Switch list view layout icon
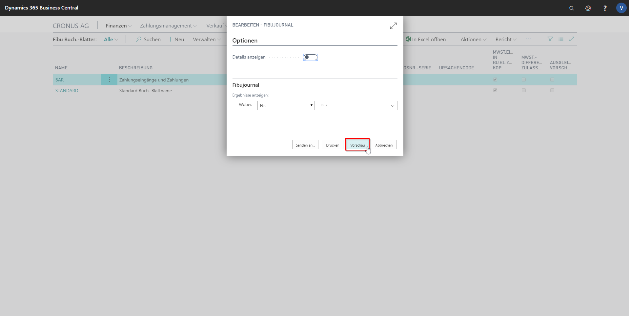Screen dimensions: 629x316 point(561,39)
